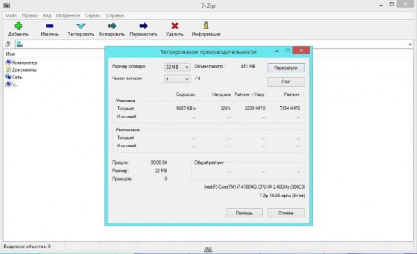Click the address path input field
Screen dimensions: 417x254
click(214, 44)
